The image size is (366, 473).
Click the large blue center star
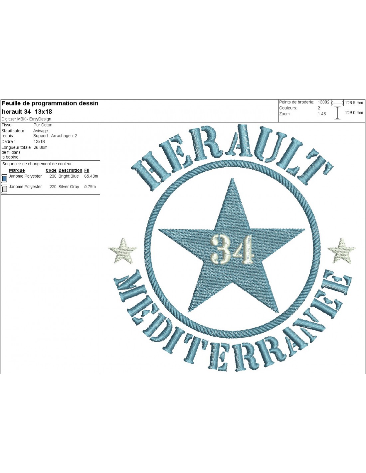point(231,279)
